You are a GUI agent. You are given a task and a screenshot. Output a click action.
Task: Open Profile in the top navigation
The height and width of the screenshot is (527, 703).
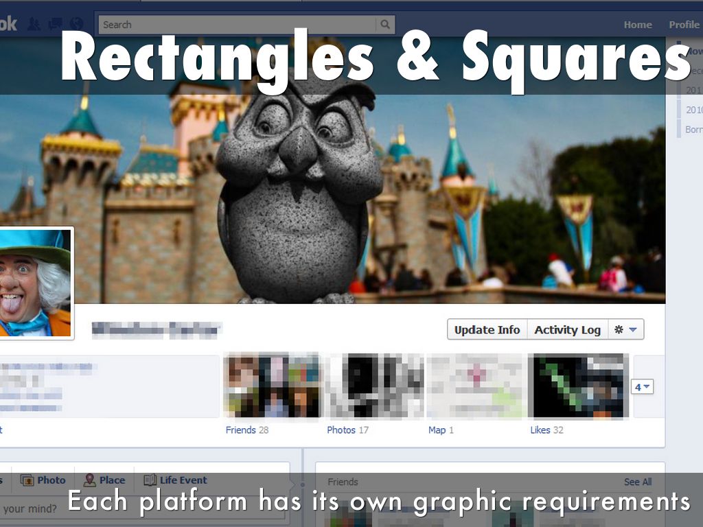click(684, 25)
